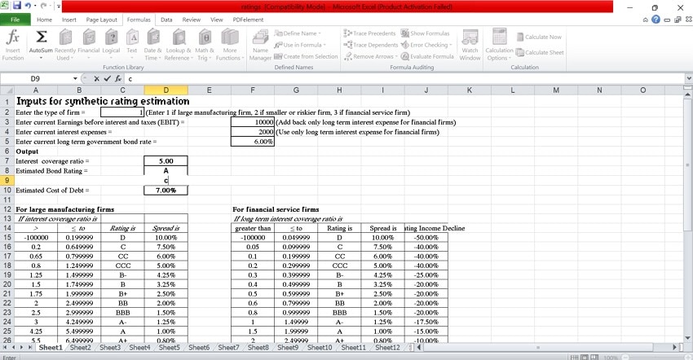
Task: Click the horizontal scrollbar right arrow
Action: click(x=675, y=348)
